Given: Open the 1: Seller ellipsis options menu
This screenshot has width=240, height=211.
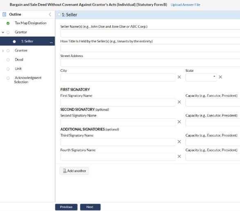Looking at the screenshot, I should point(51,42).
